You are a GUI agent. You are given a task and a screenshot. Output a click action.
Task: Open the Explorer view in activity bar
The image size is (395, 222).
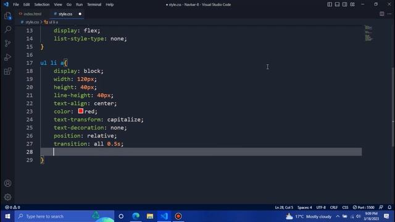pyautogui.click(x=8, y=16)
